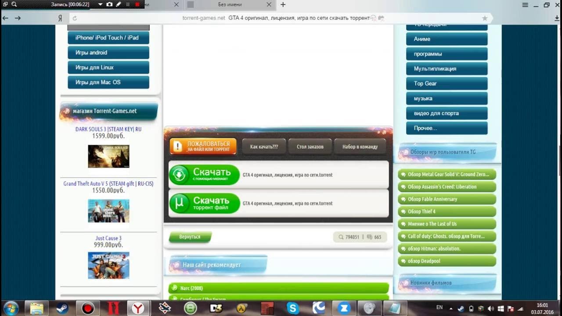
Task: Open the 'DARK SOULS 3 |STEAM KEY| RU' link
Action: [108, 129]
